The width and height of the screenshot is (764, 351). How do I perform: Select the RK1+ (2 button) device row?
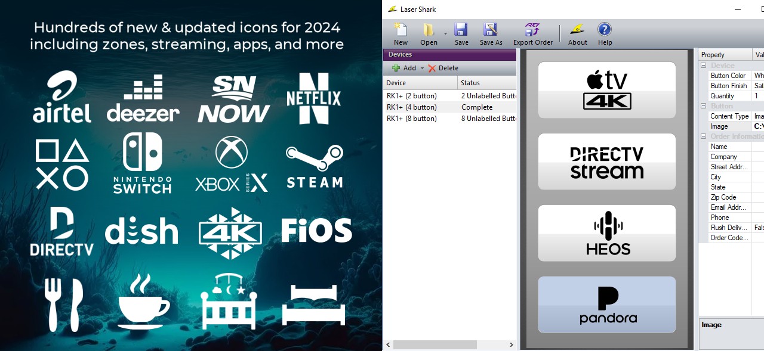(449, 96)
